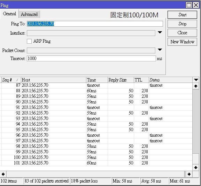Click the scroll up arrow in results table

click(x=196, y=86)
